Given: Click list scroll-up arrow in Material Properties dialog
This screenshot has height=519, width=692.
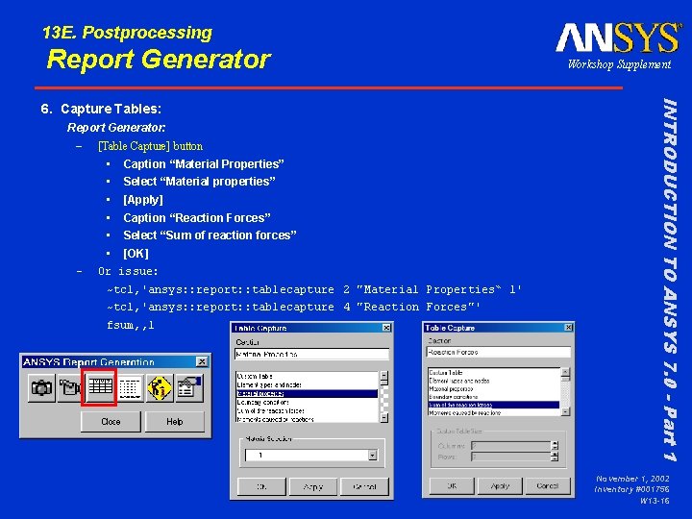Looking at the screenshot, I should [x=383, y=377].
